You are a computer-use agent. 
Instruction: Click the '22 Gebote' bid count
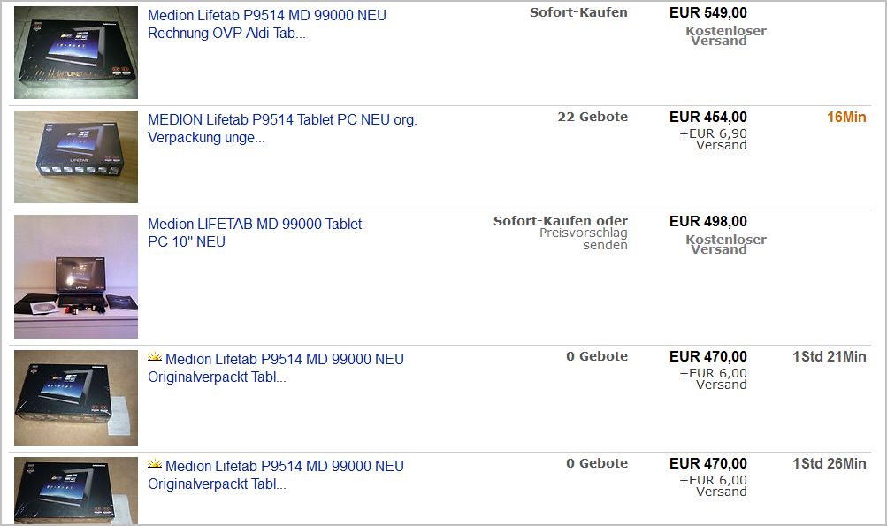tap(593, 117)
